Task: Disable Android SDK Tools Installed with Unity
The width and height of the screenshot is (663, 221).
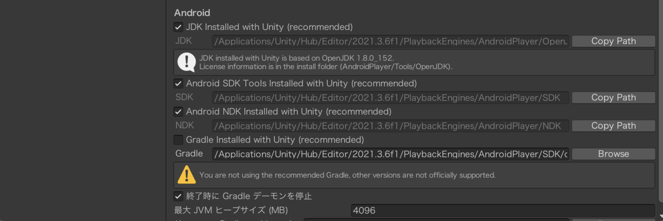Action: coord(178,83)
